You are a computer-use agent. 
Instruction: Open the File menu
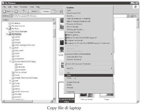click(x=4, y=7)
